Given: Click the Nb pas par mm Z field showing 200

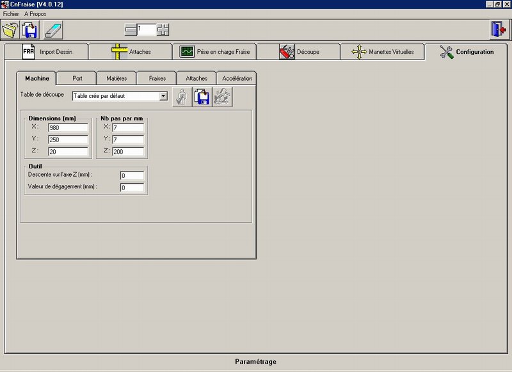Looking at the screenshot, I should pos(128,152).
